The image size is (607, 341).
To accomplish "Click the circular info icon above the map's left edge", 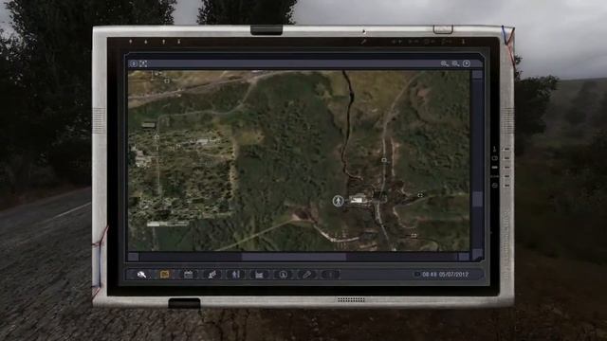I will 133,63.
